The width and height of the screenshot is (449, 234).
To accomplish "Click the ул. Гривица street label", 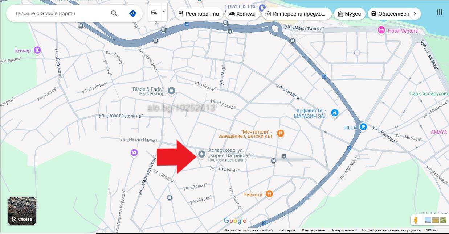I will [95, 87].
